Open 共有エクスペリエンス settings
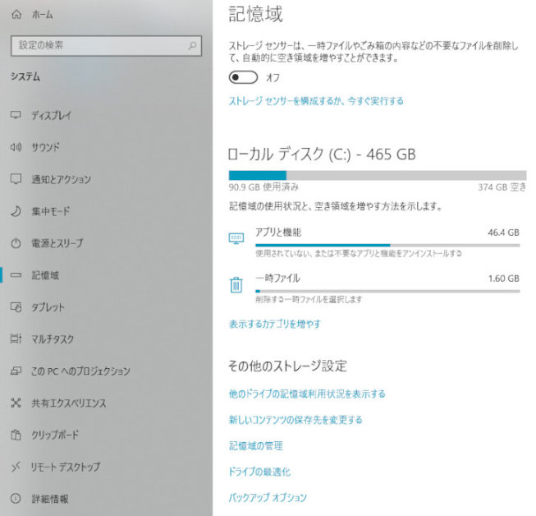 pyautogui.click(x=69, y=403)
